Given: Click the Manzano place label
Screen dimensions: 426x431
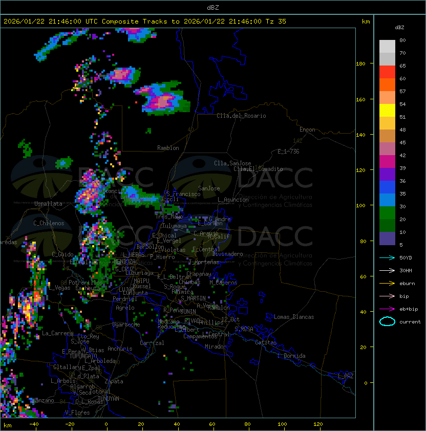Looking at the screenshot, I should (x=43, y=400).
